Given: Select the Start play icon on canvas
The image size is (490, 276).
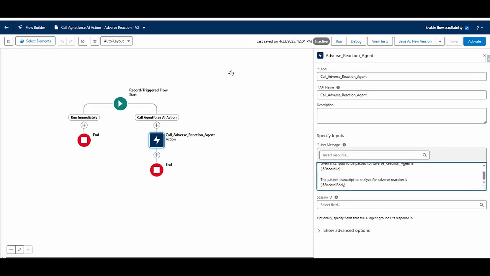Looking at the screenshot, I should pyautogui.click(x=120, y=103).
